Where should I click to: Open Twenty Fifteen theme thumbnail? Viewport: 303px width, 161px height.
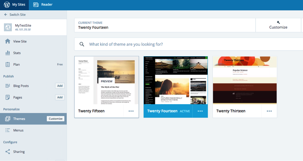tap(107, 80)
